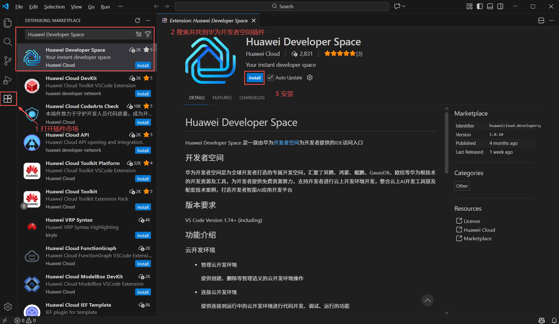Toggle the primary side bar
Screen dimensions: 559x324
click(x=480, y=6)
